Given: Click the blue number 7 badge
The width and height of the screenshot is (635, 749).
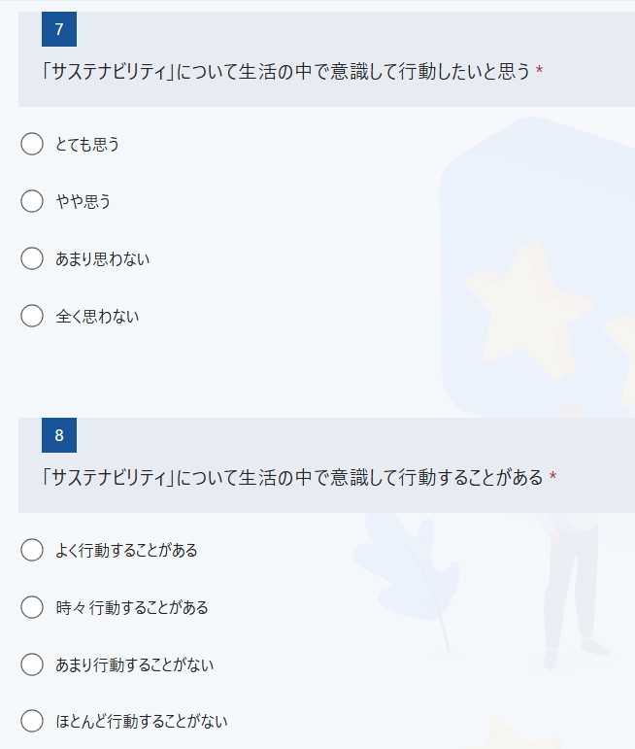Looking at the screenshot, I should tap(59, 29).
